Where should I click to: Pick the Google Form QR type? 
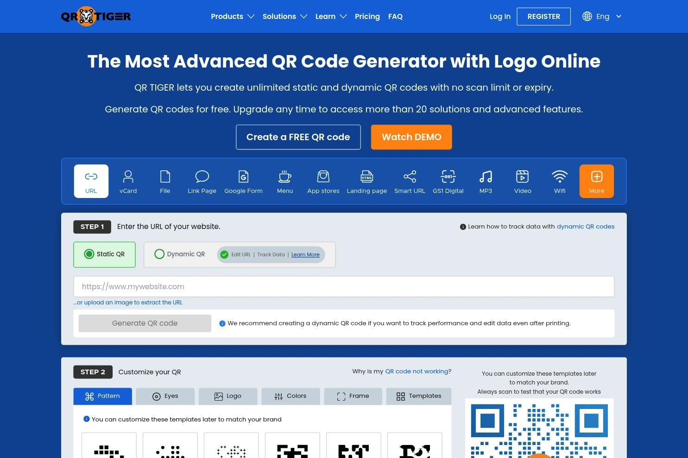pyautogui.click(x=243, y=181)
